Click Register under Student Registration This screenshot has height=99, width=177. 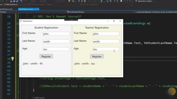tap(46, 56)
